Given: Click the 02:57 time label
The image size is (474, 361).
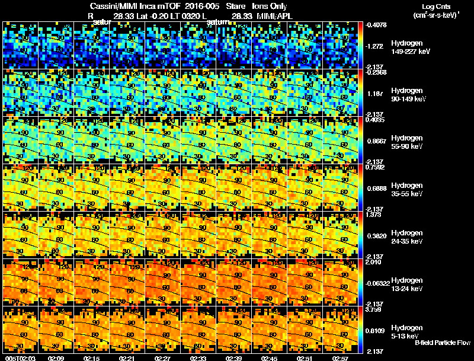Looking at the screenshot, I should 340,358.
